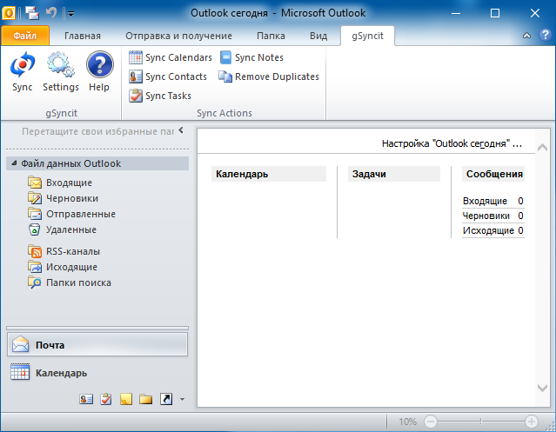Viewport: 556px width, 432px height.
Task: Open the Файл menu tab
Action: point(24,36)
